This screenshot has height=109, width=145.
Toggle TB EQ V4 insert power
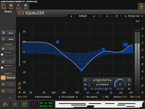(x=3, y=78)
